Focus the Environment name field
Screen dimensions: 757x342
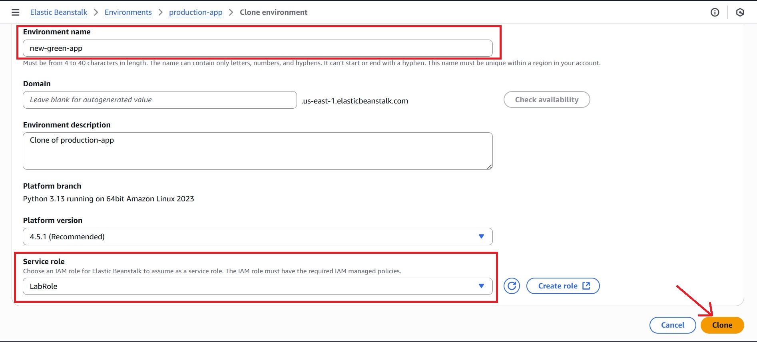click(257, 48)
